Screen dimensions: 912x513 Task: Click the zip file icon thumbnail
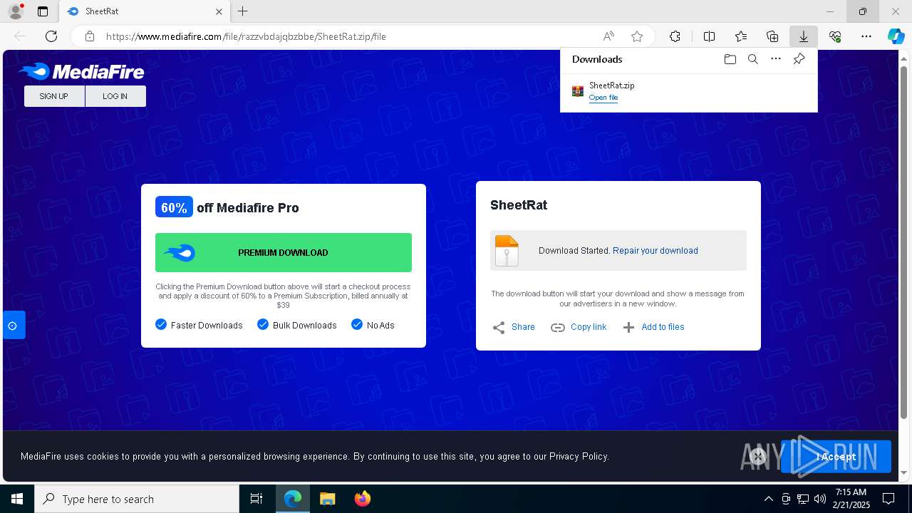[x=507, y=251]
